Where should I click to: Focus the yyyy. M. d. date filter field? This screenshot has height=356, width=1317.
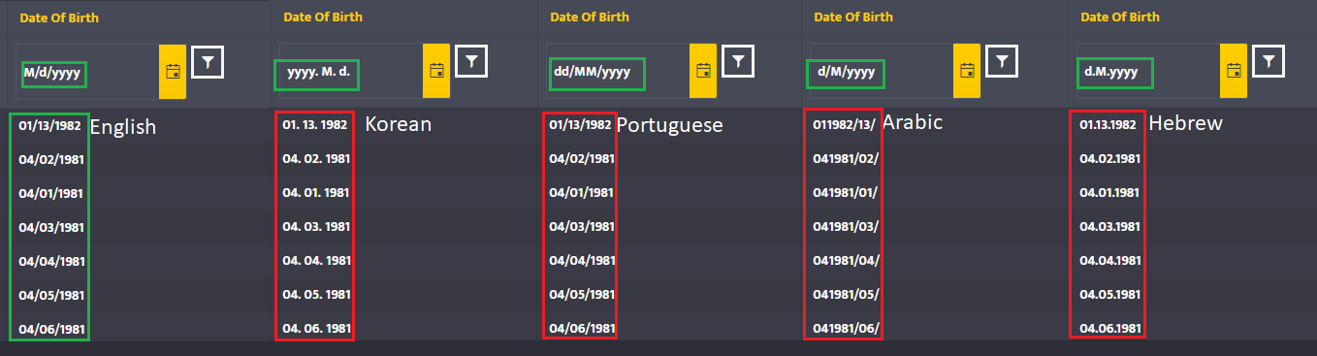tap(351, 71)
